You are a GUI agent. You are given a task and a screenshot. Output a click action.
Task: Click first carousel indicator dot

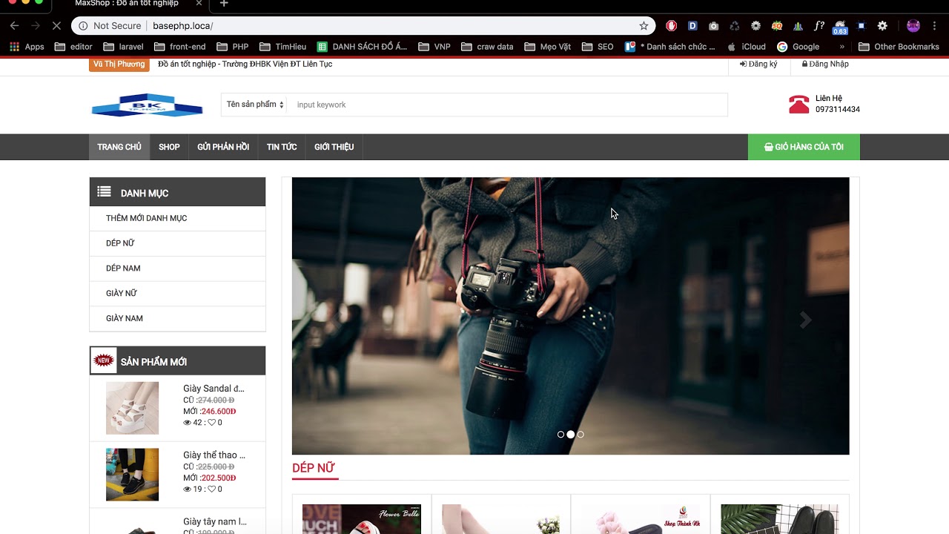coord(561,435)
